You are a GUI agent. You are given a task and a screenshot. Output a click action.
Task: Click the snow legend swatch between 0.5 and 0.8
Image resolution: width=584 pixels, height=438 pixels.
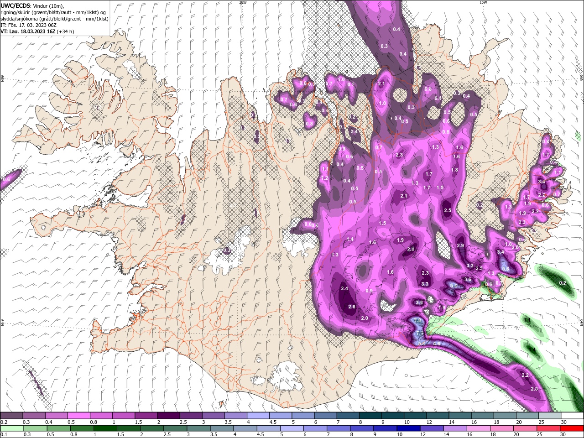(x=78, y=416)
